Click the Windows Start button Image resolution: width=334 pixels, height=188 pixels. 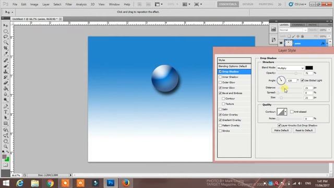tap(6, 183)
